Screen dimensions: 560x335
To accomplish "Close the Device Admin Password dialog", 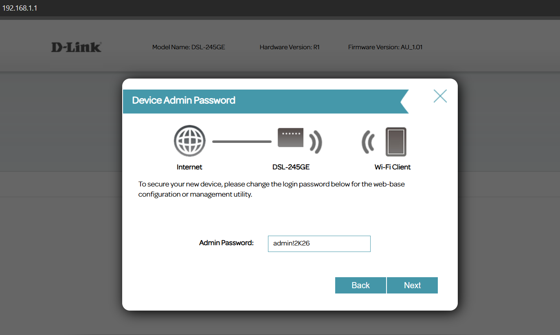I will [x=440, y=96].
